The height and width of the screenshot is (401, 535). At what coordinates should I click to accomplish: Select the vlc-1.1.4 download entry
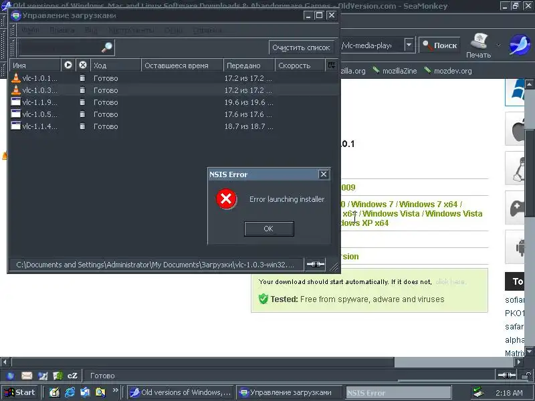coord(174,126)
